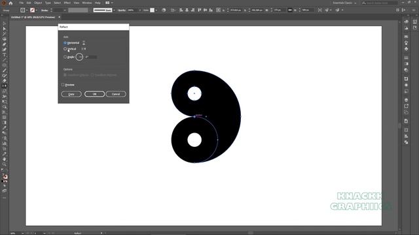Open the File menu
The image size is (419, 235).
22,3
